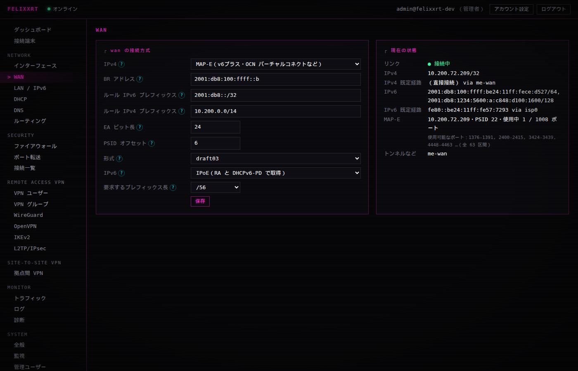Show help for ルール IPv4 プレフィックス

[182, 111]
